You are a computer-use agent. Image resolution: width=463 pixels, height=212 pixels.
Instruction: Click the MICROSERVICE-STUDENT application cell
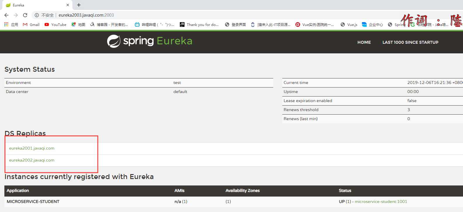[x=33, y=202]
